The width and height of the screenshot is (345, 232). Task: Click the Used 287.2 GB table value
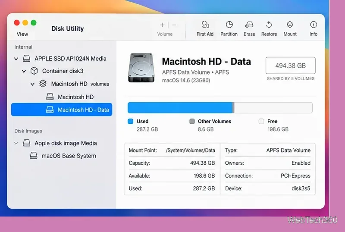(x=204, y=188)
